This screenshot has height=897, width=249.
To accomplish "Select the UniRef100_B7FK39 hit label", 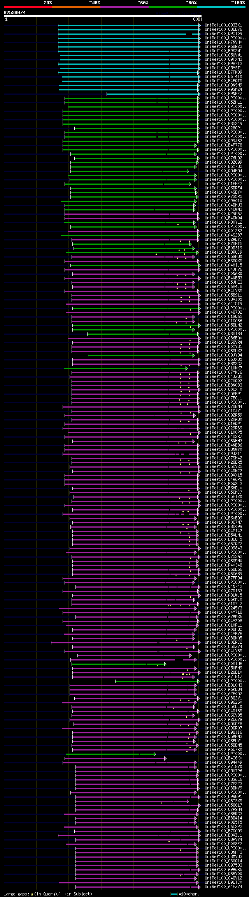I will 223,72.
